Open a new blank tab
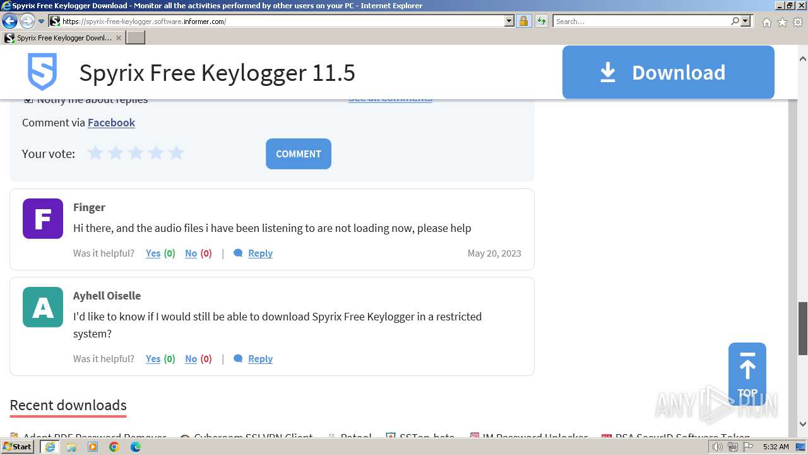The image size is (808, 455). coord(136,38)
